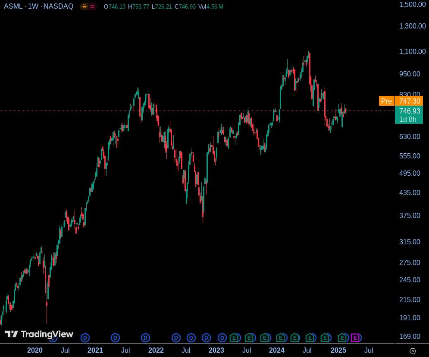The width and height of the screenshot is (429, 357).
Task: Open dividend marker just after Jul 2022 label
Action: tap(191, 338)
